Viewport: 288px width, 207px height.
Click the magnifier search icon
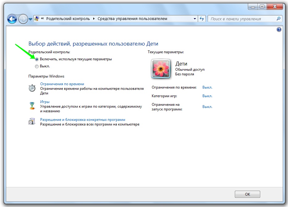tap(279, 19)
